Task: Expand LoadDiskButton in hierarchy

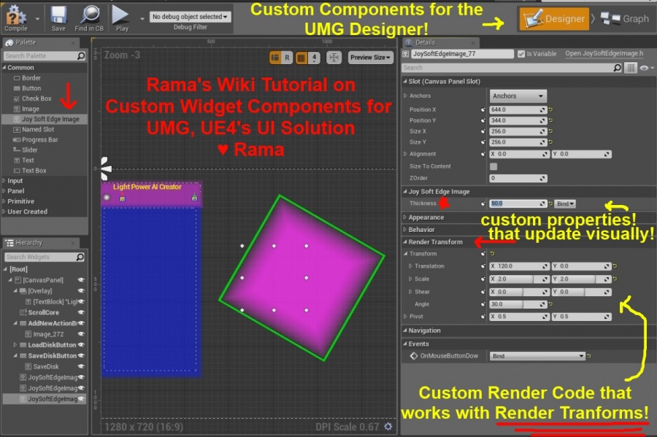Action: pyautogui.click(x=15, y=345)
